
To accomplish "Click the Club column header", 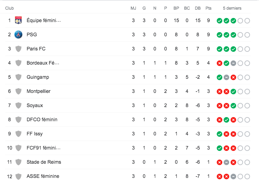I will point(10,8).
